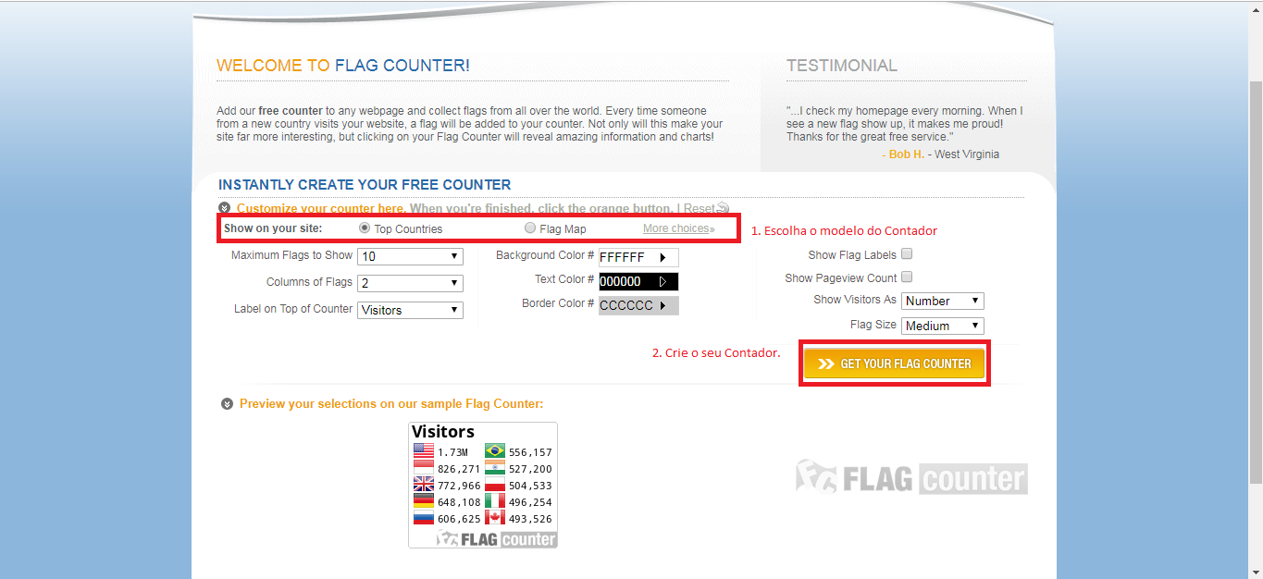
Task: Tick the Show Pageview Count checkbox
Action: tap(907, 277)
